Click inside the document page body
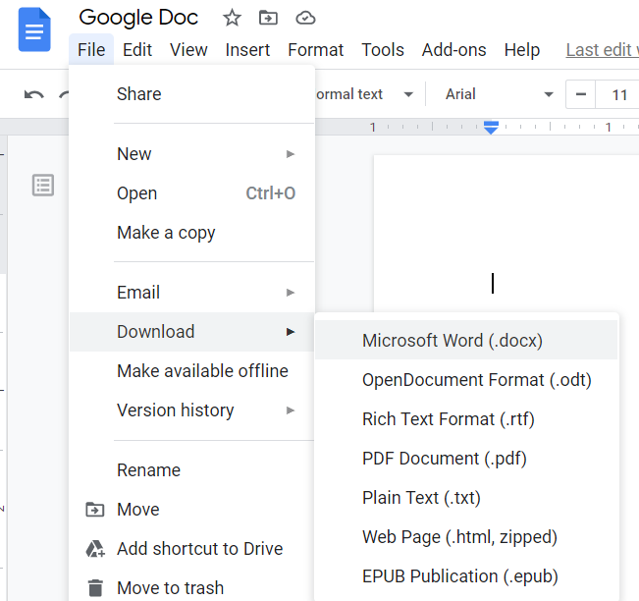The width and height of the screenshot is (639, 601). [x=506, y=233]
